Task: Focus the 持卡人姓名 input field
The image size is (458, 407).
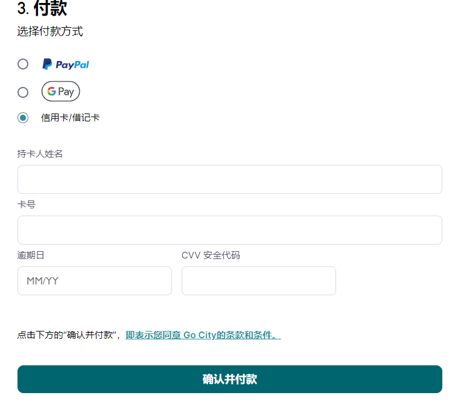Action: [x=229, y=179]
